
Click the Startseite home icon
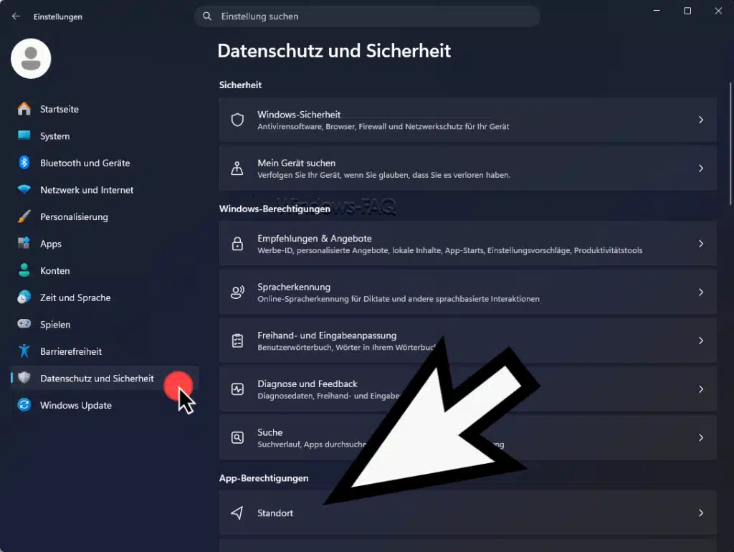[24, 109]
